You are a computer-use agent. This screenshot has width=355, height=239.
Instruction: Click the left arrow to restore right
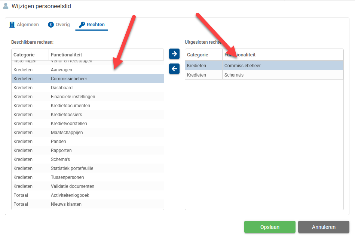pos(174,69)
